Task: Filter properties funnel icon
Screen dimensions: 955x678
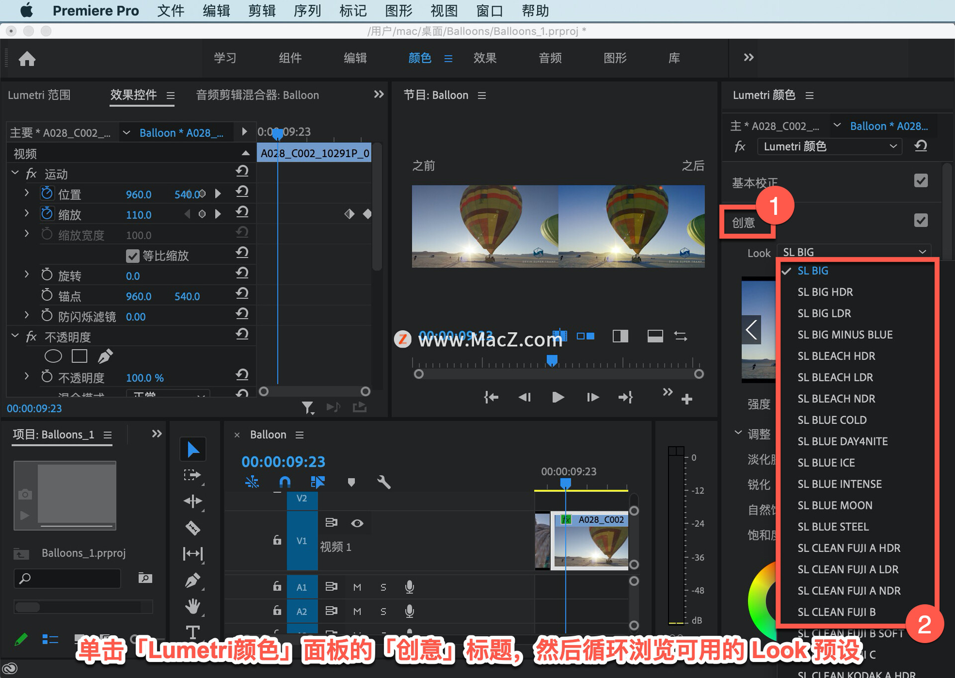Action: 308,408
